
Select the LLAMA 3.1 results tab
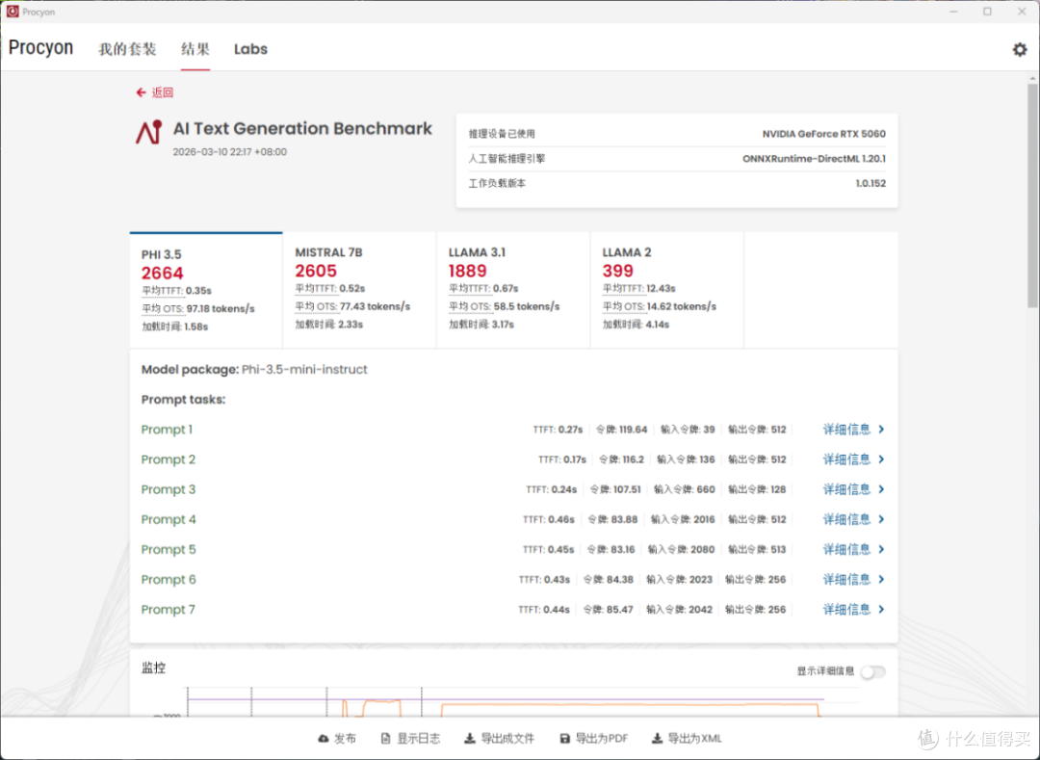coord(513,289)
